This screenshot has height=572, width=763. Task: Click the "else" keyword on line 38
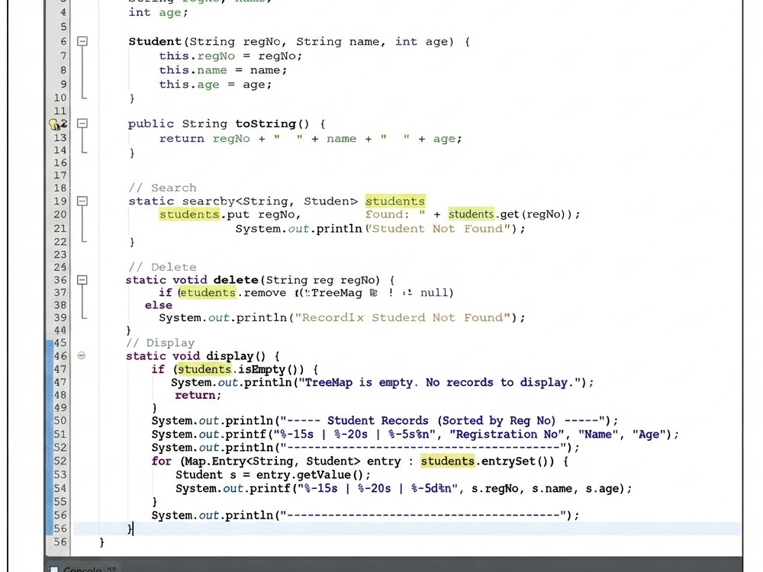[158, 305]
